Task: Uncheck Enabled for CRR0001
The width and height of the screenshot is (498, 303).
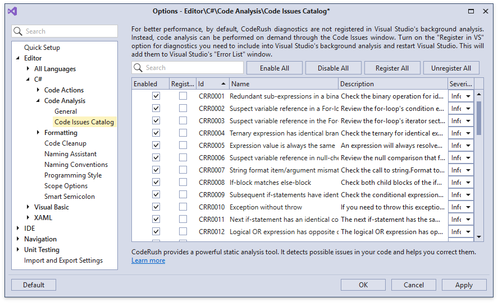Action: click(x=156, y=96)
